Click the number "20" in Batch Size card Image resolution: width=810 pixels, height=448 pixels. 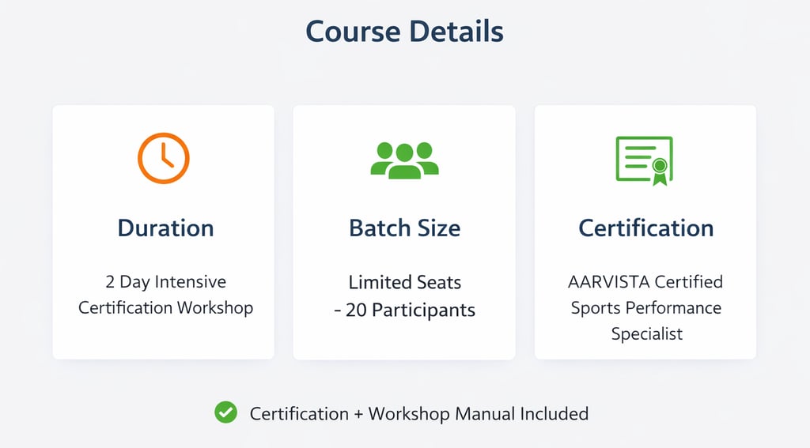coord(356,310)
